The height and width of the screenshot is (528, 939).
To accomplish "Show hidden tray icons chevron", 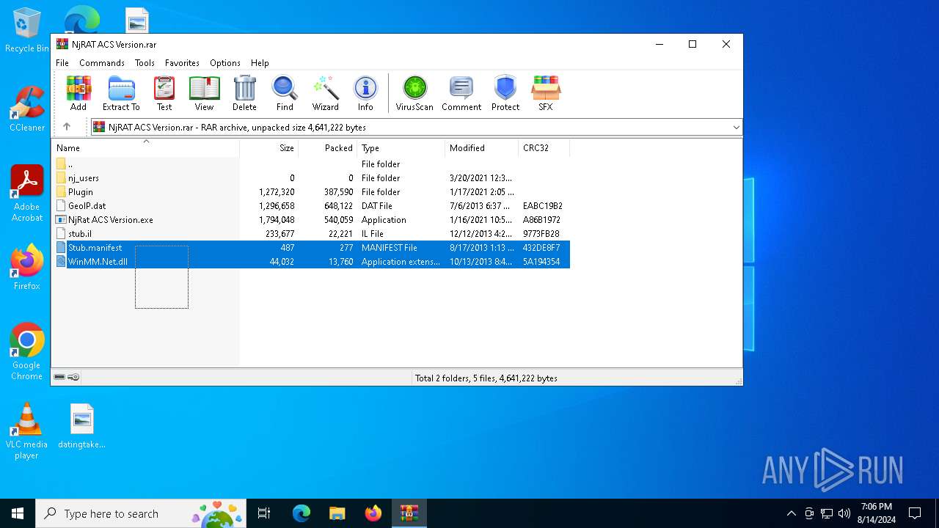I will (x=791, y=513).
